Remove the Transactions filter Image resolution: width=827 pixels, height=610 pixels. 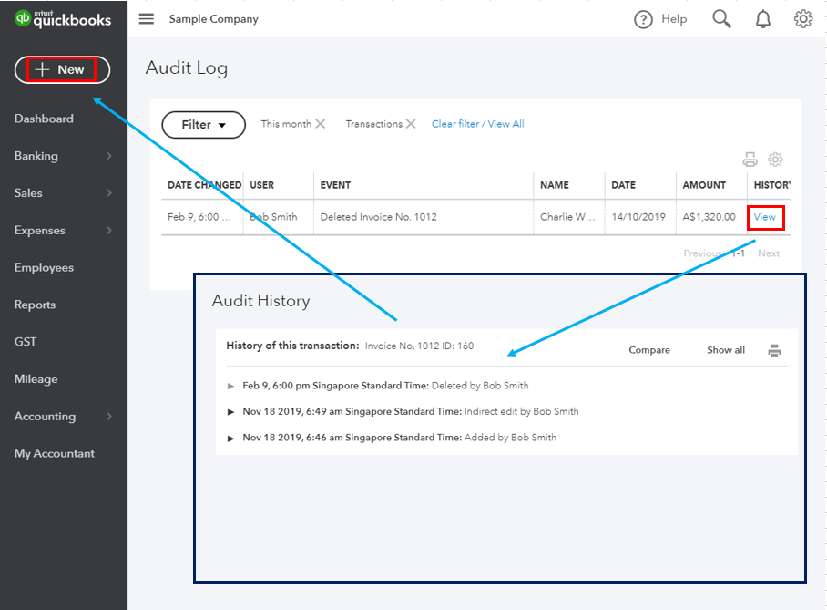411,124
